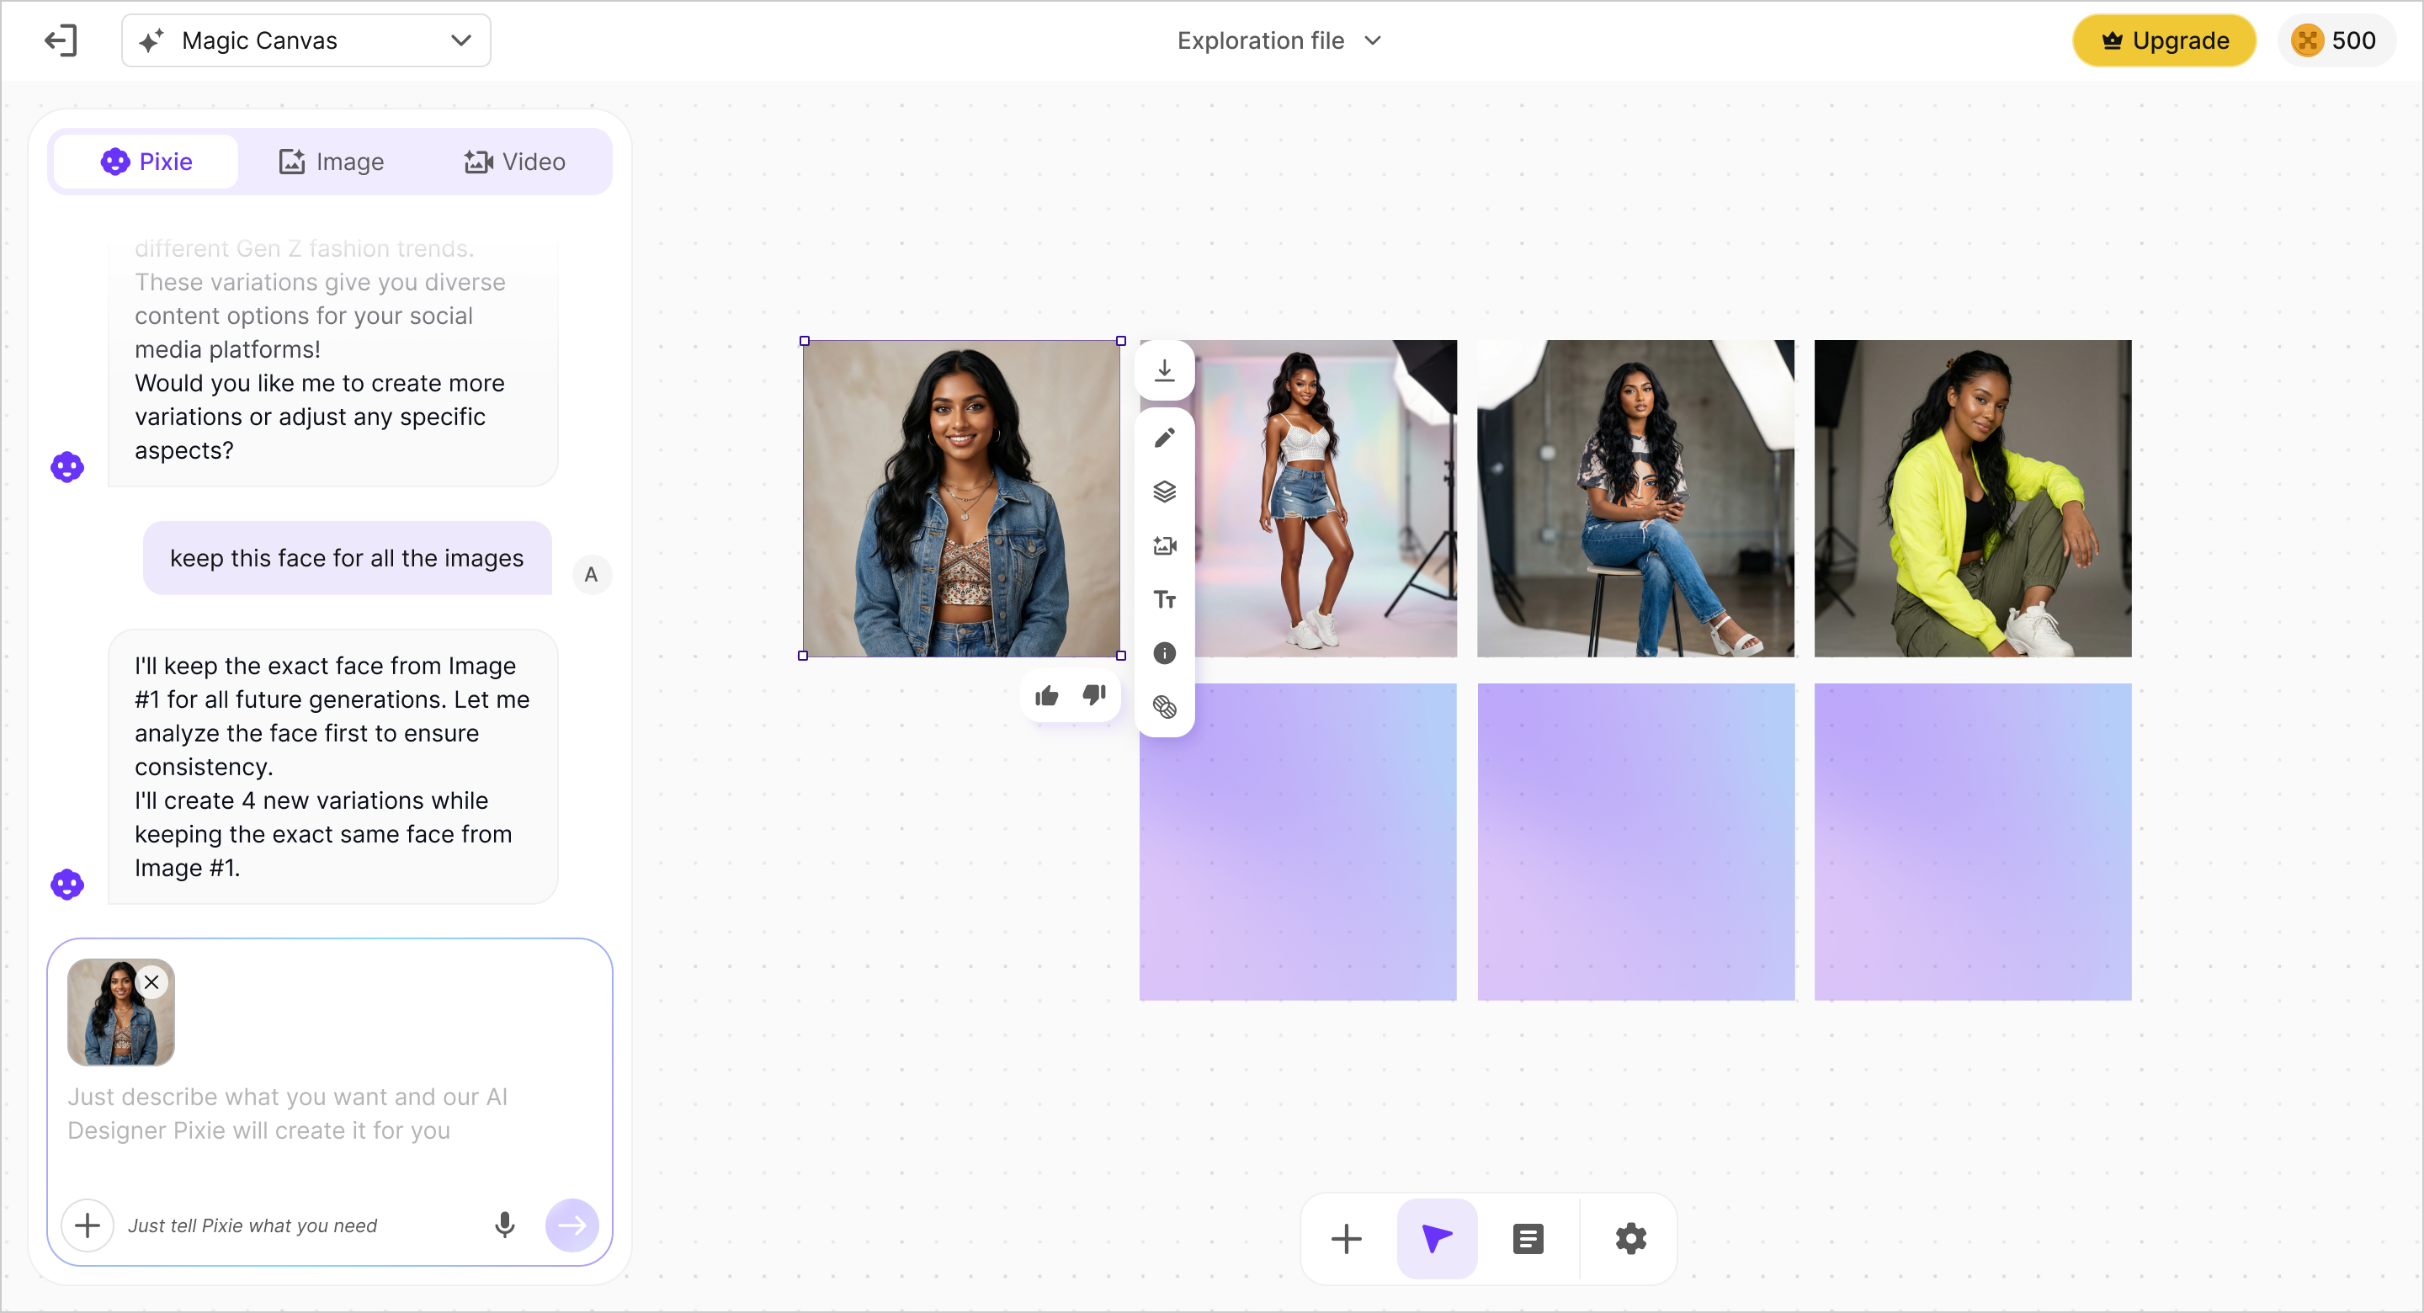Click the attached portrait thumbnail in prompt
The image size is (2424, 1313).
click(120, 1013)
